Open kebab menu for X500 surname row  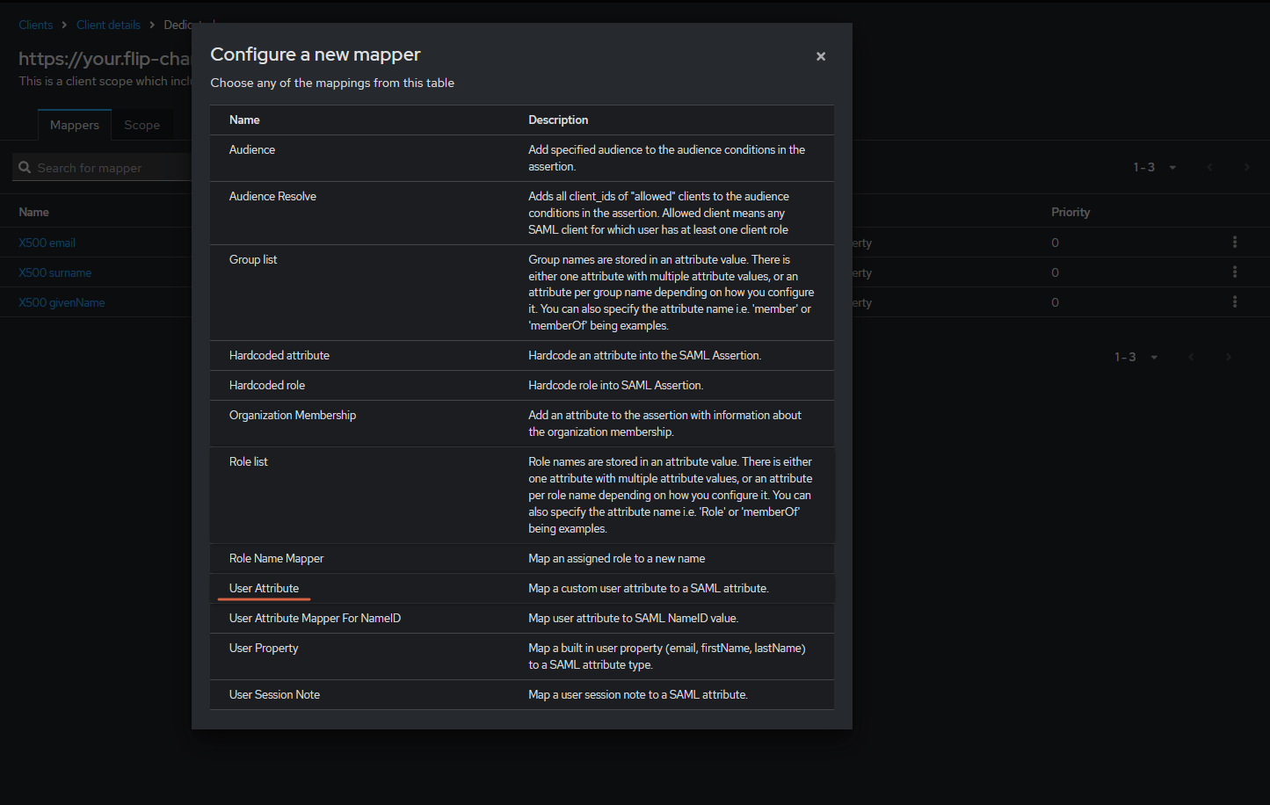click(1235, 272)
